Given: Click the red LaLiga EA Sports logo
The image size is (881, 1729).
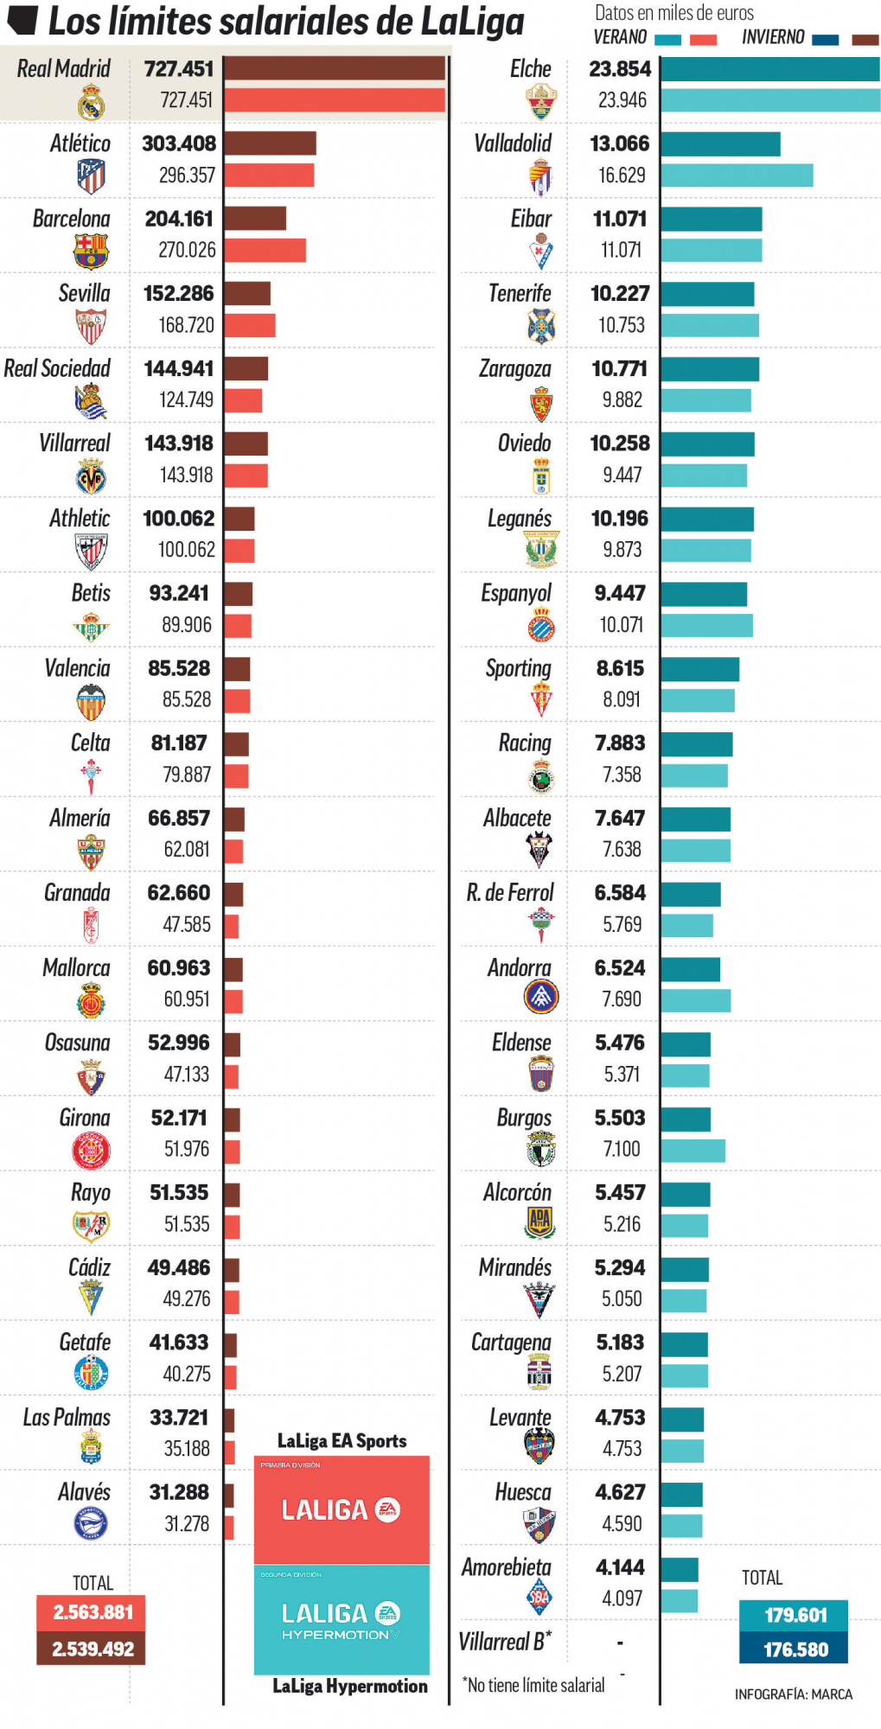Looking at the screenshot, I should point(342,1509).
